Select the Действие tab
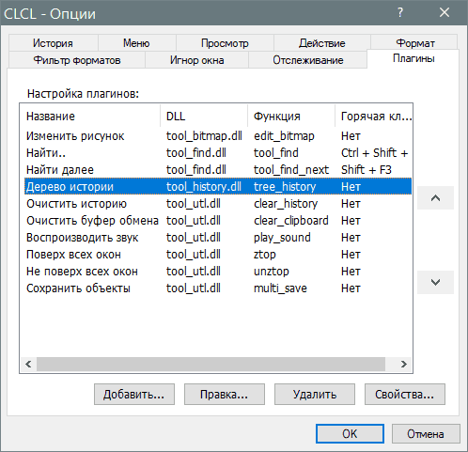Screen dimensions: 468x452 pyautogui.click(x=322, y=43)
